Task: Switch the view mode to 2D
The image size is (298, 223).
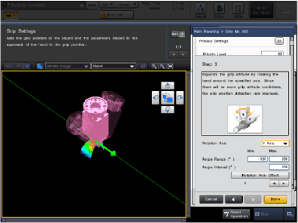Action: [x=18, y=66]
